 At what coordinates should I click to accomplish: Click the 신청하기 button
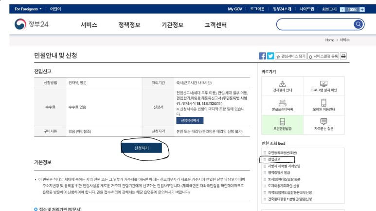(142, 148)
